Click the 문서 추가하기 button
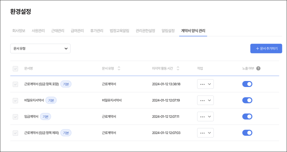 [x=266, y=48]
